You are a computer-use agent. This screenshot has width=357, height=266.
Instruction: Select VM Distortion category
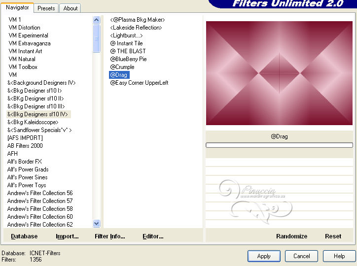(24, 28)
